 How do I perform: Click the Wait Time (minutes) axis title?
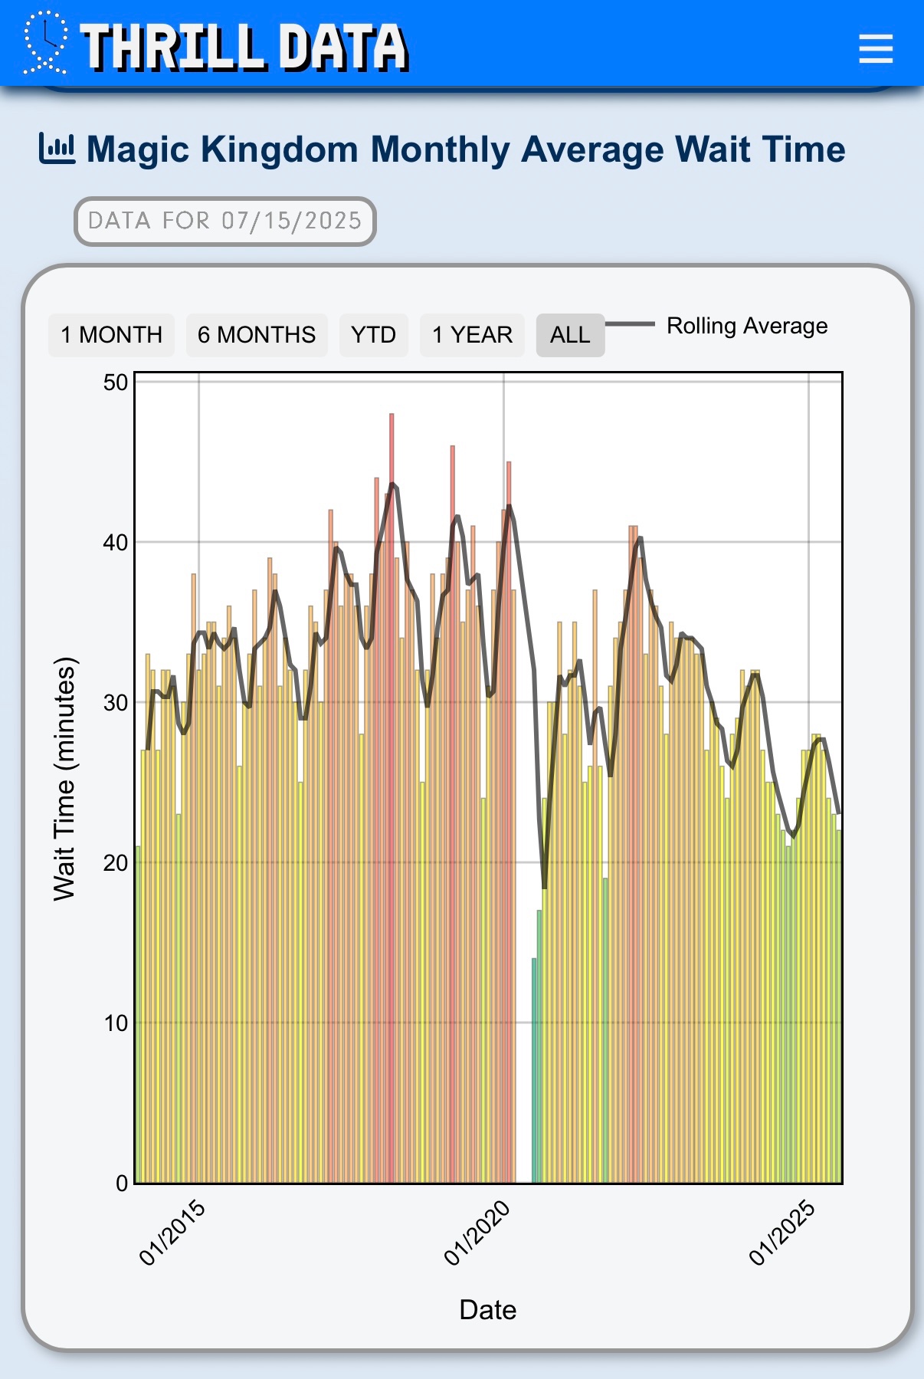(x=65, y=778)
